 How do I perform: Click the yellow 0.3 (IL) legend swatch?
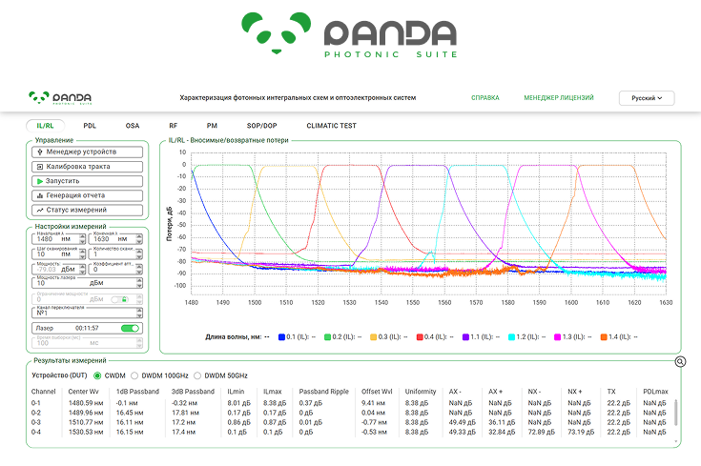click(x=373, y=337)
